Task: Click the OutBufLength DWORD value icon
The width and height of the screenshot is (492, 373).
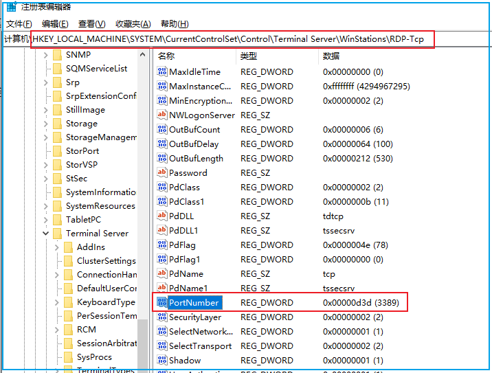Action: click(x=162, y=158)
